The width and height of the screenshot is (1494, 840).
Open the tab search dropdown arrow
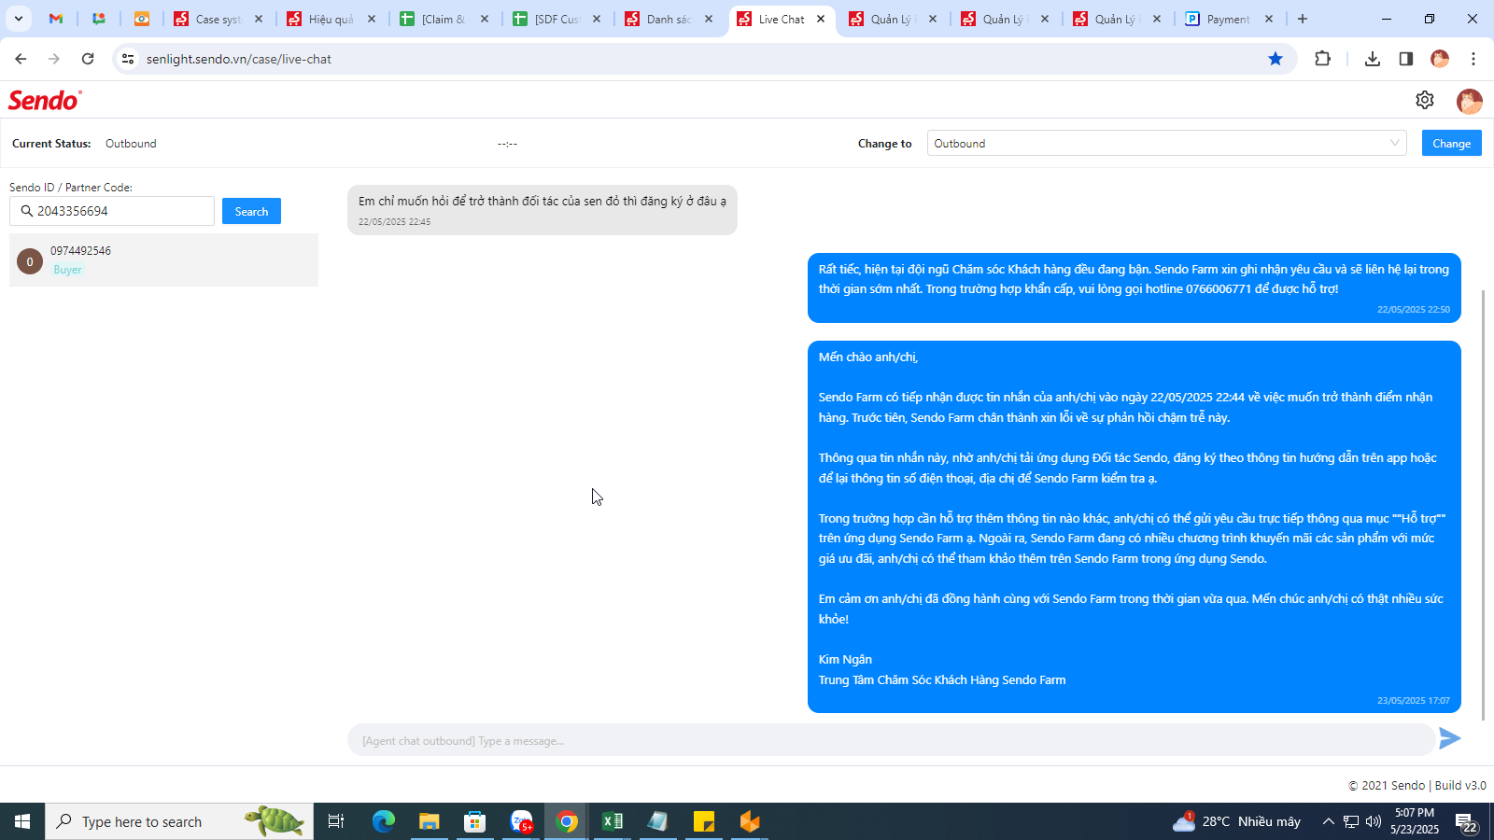point(18,19)
